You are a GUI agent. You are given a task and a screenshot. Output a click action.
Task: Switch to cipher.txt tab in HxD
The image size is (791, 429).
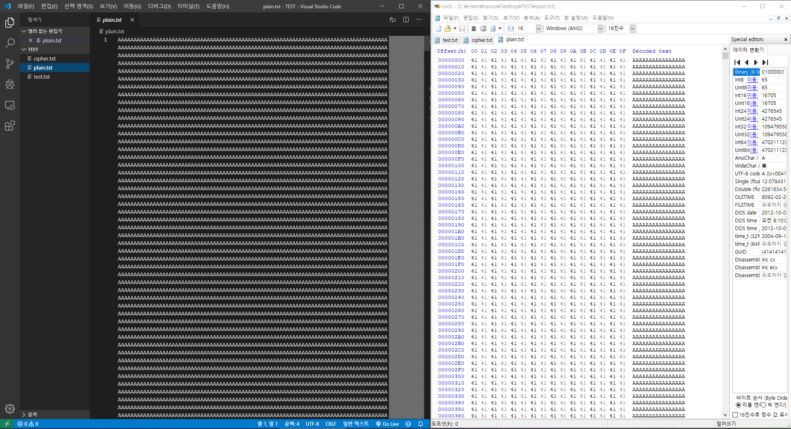[477, 40]
